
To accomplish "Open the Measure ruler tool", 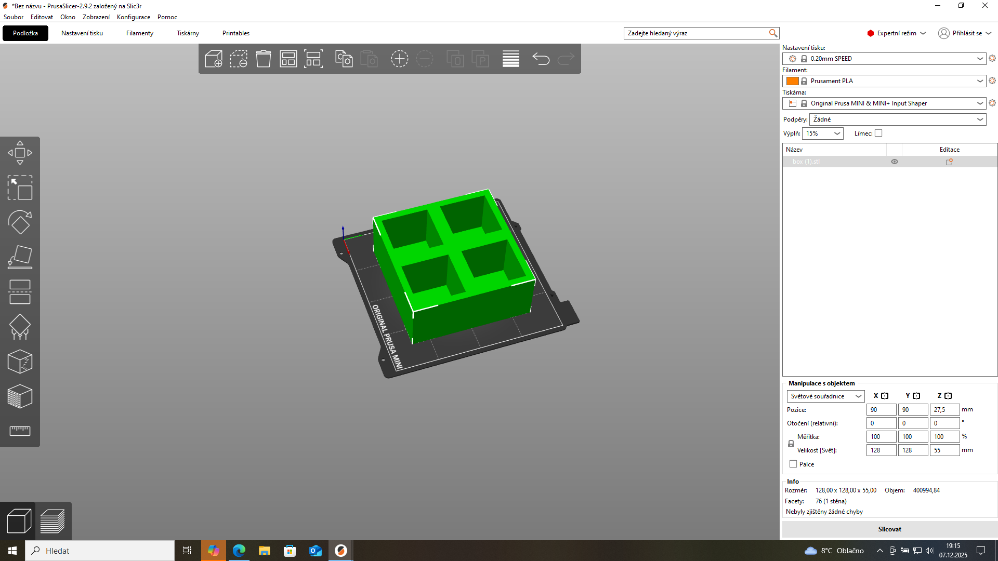I will (20, 431).
